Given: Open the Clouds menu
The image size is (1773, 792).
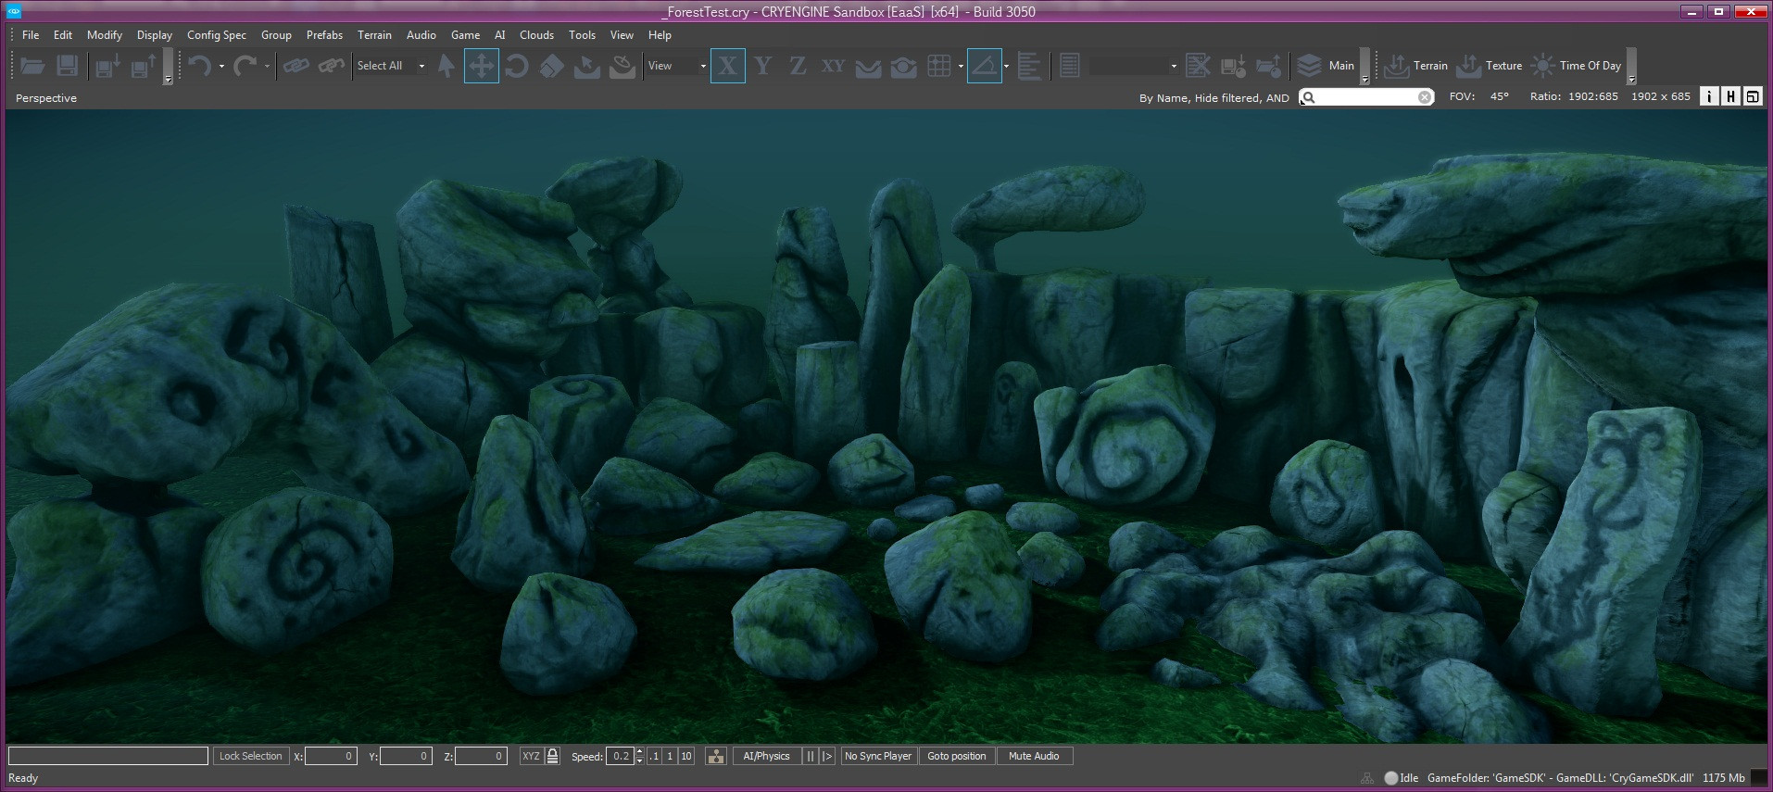Looking at the screenshot, I should [x=536, y=35].
